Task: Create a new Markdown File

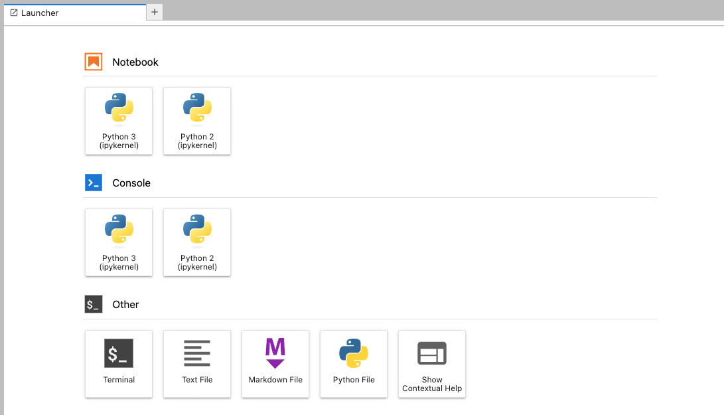Action: [275, 364]
